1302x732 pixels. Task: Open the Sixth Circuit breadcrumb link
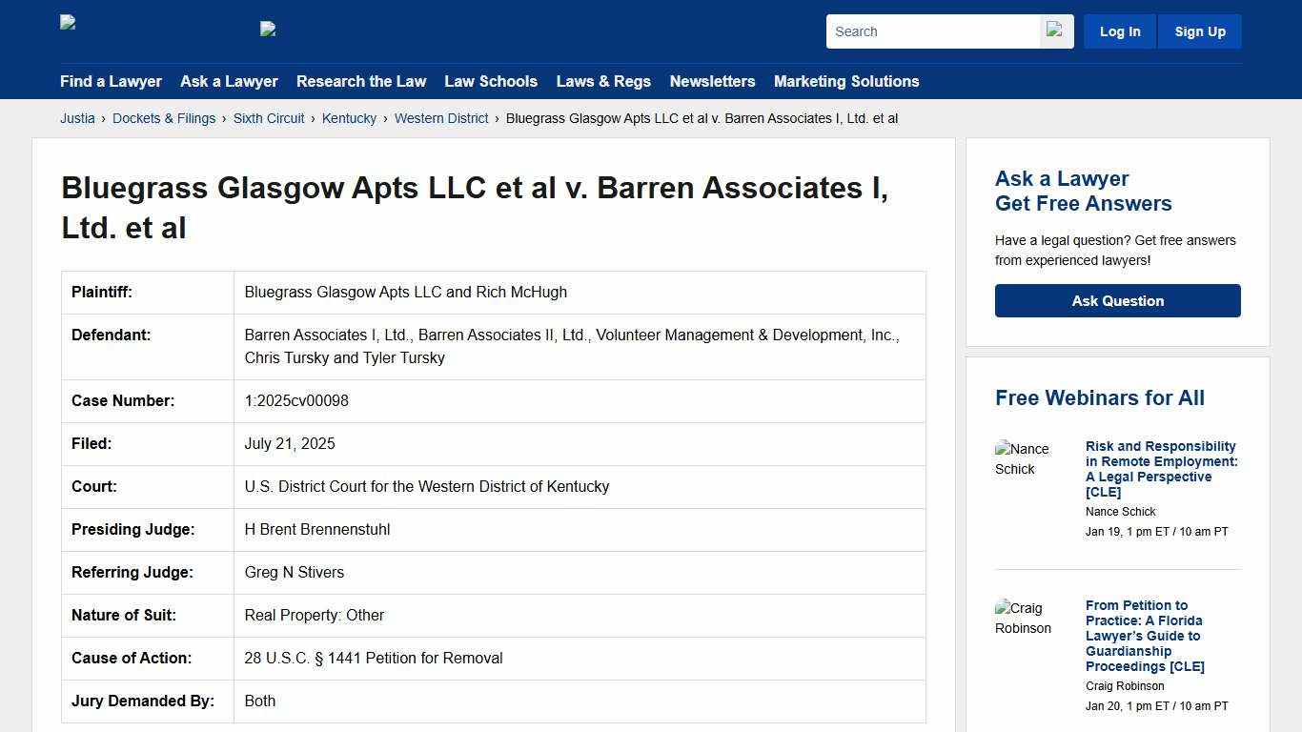pos(269,118)
